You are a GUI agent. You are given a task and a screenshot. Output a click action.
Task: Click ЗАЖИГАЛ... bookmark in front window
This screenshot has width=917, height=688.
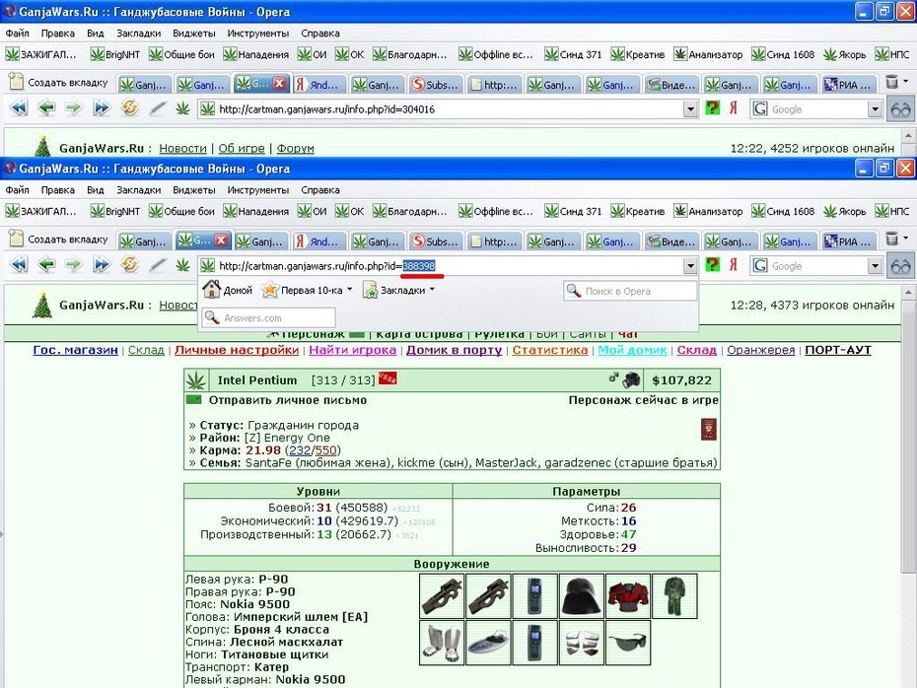point(41,211)
